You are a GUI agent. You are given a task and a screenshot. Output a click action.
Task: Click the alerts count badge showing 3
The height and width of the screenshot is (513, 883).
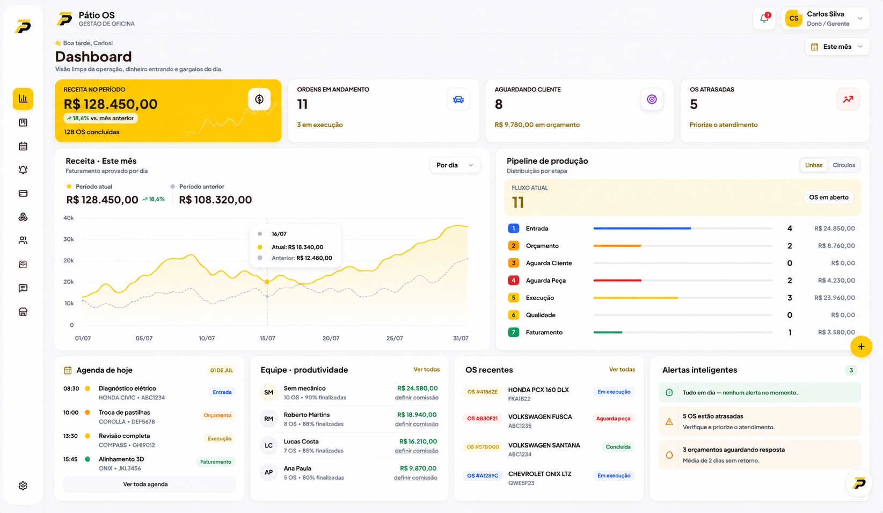click(851, 370)
